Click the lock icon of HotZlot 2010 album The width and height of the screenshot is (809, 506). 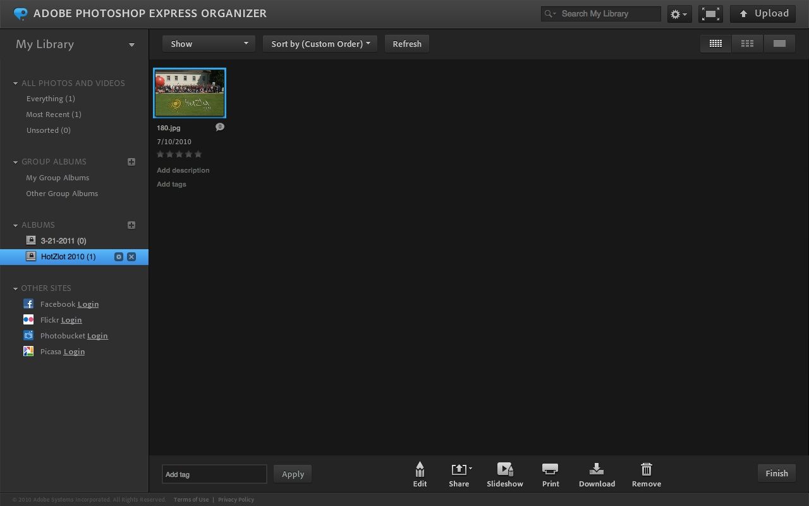coord(30,256)
